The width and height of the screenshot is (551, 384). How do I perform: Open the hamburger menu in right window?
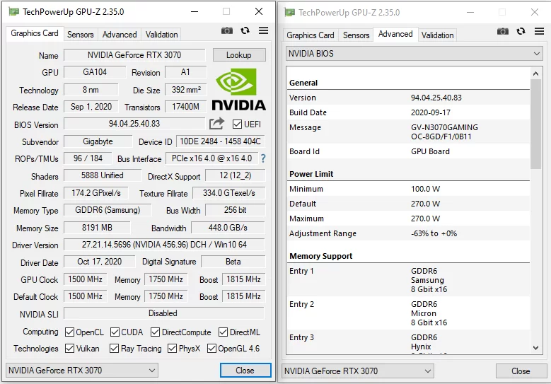click(x=539, y=32)
